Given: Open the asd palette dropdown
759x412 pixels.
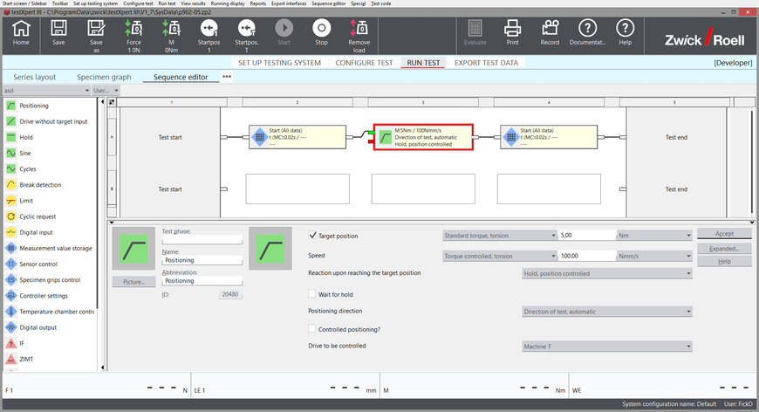Looking at the screenshot, I should [46, 91].
